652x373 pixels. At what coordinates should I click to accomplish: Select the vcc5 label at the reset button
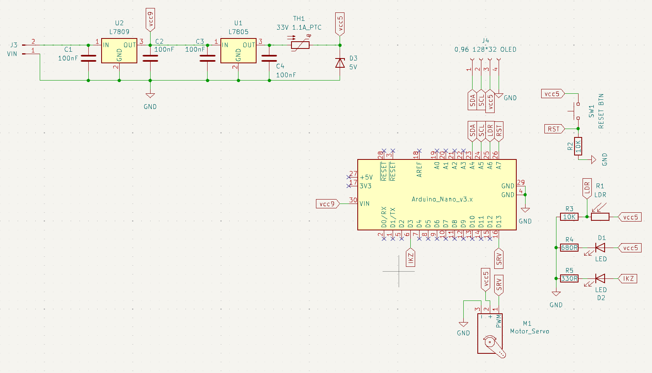[x=553, y=93]
